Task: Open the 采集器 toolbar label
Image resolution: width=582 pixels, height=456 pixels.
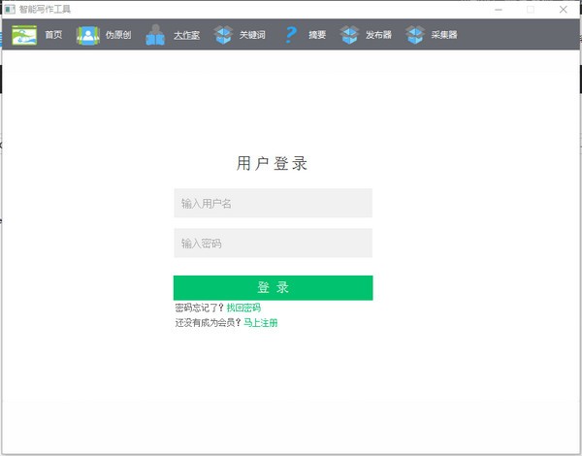Action: pos(444,35)
